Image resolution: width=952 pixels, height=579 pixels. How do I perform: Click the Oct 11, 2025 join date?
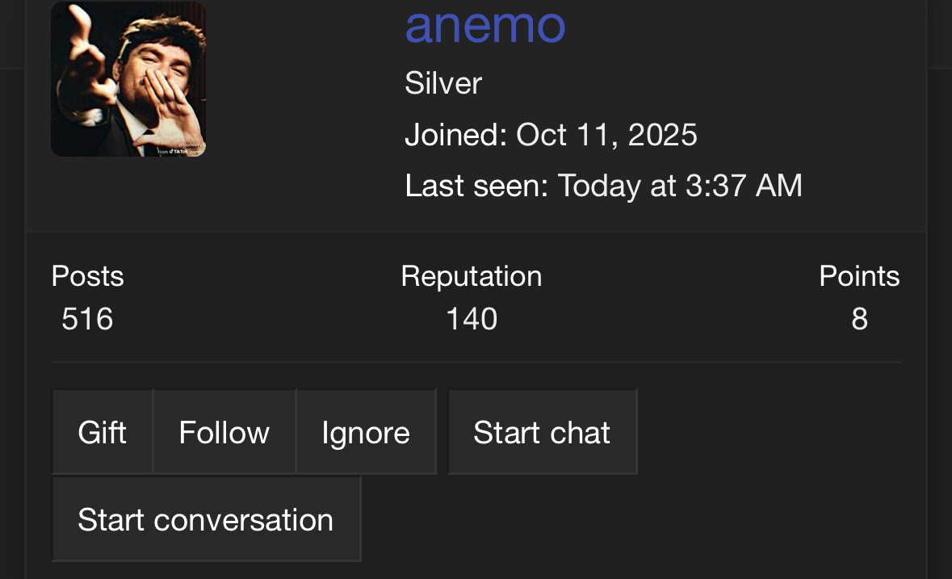(x=606, y=135)
